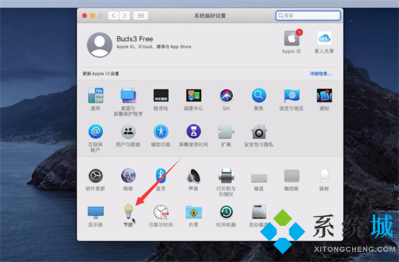
Task: Open General preferences icon
Action: pos(96,96)
